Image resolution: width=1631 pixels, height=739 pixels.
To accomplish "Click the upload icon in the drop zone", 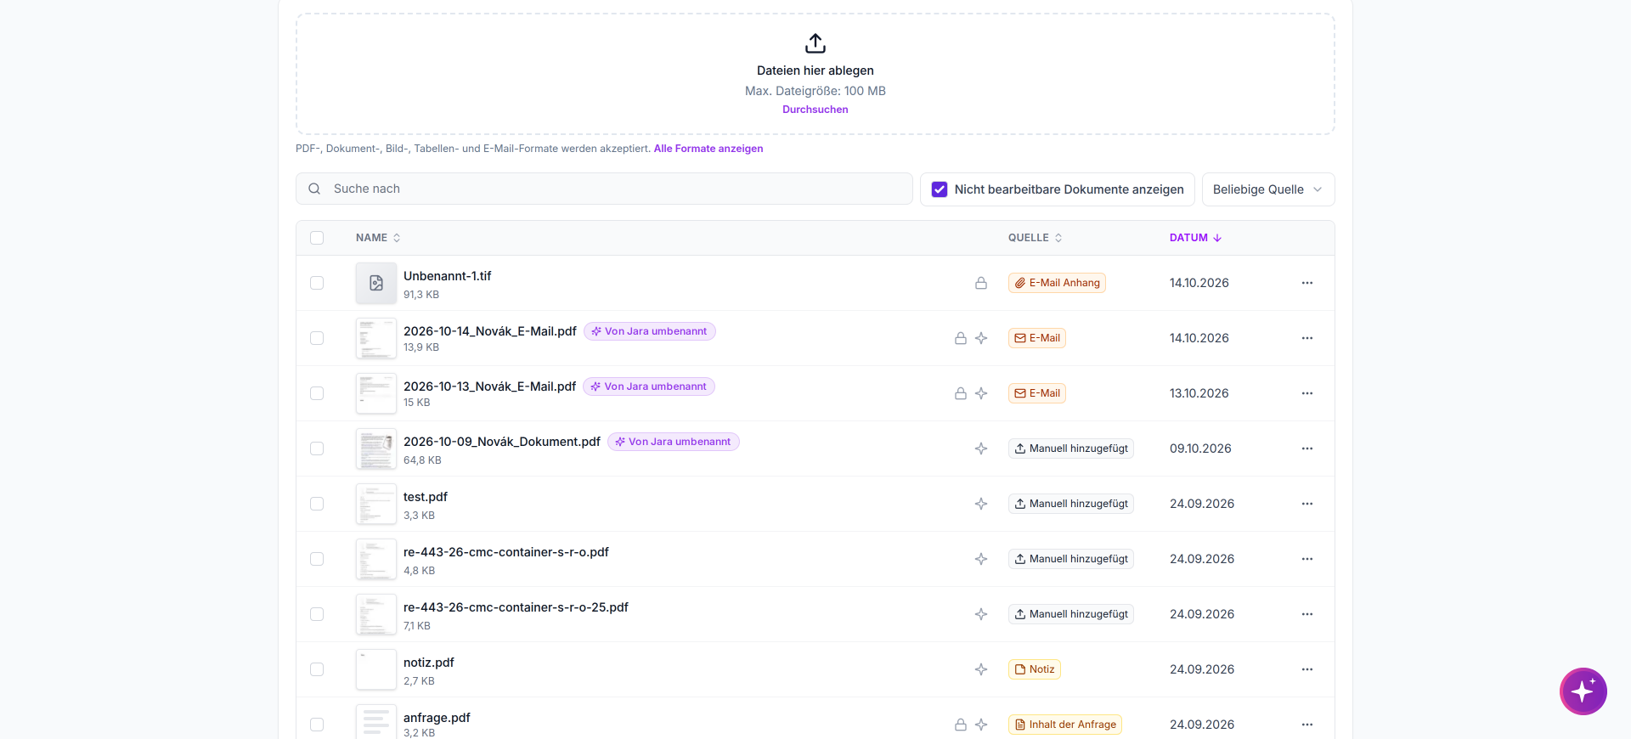I will click(x=815, y=42).
